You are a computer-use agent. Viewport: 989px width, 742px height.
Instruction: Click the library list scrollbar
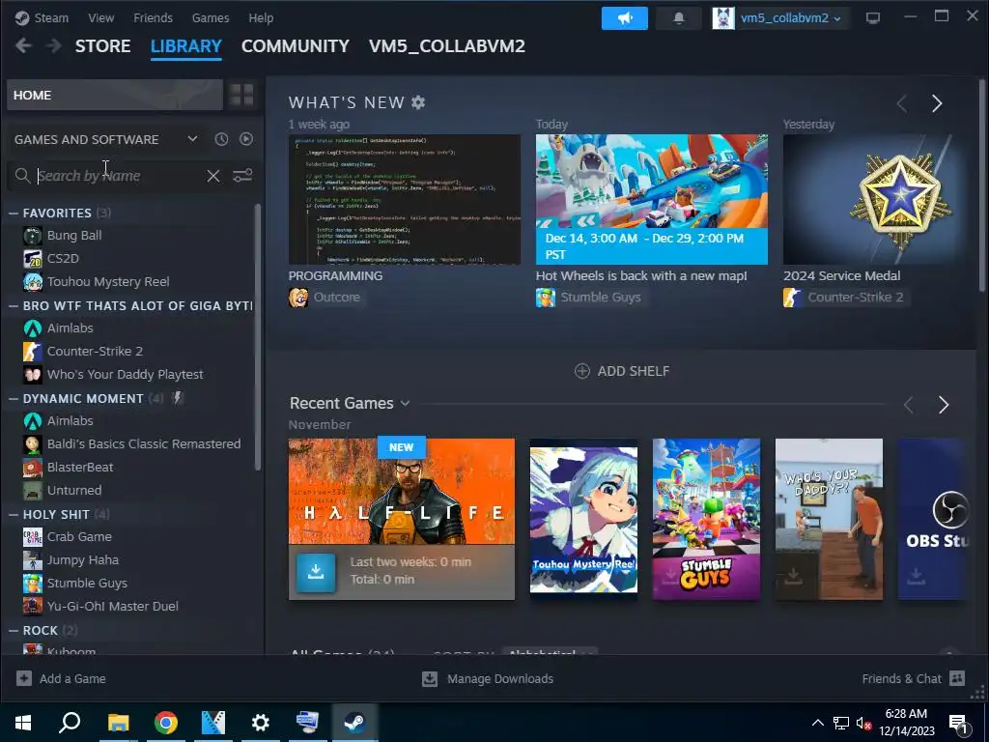[257, 337]
